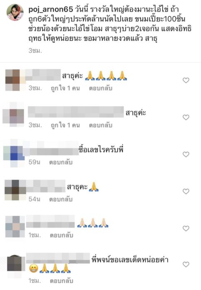Reply to the ซื้อเลขไรครับพี่ comment

[x=61, y=162]
